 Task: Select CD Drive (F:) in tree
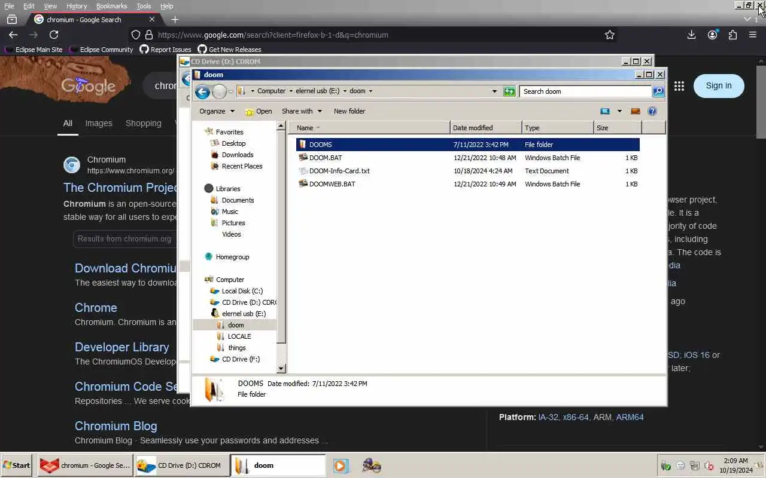point(235,359)
